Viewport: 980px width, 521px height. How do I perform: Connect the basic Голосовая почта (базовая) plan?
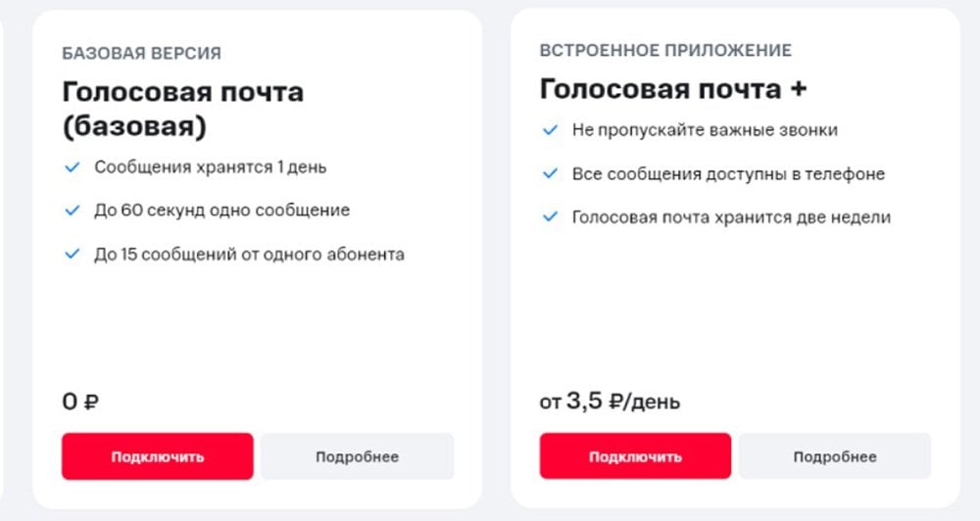158,456
